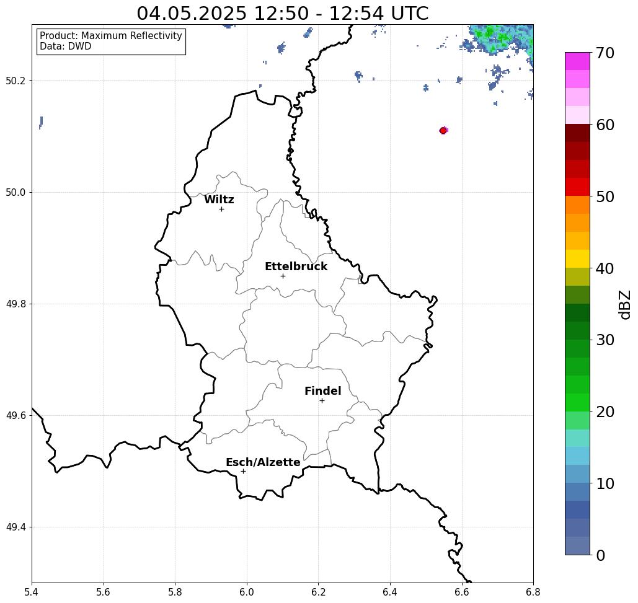Select the Findel label text
The width and height of the screenshot is (638, 603).
point(322,391)
